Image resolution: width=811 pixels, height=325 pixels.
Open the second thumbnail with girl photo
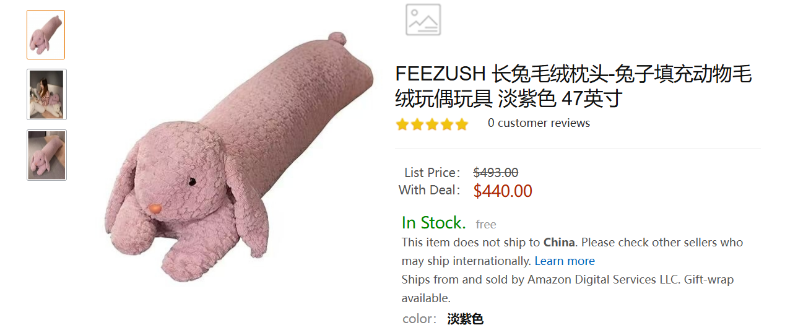point(46,95)
